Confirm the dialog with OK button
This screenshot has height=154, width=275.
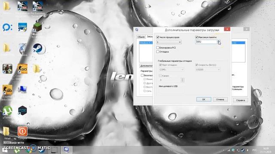click(204, 99)
